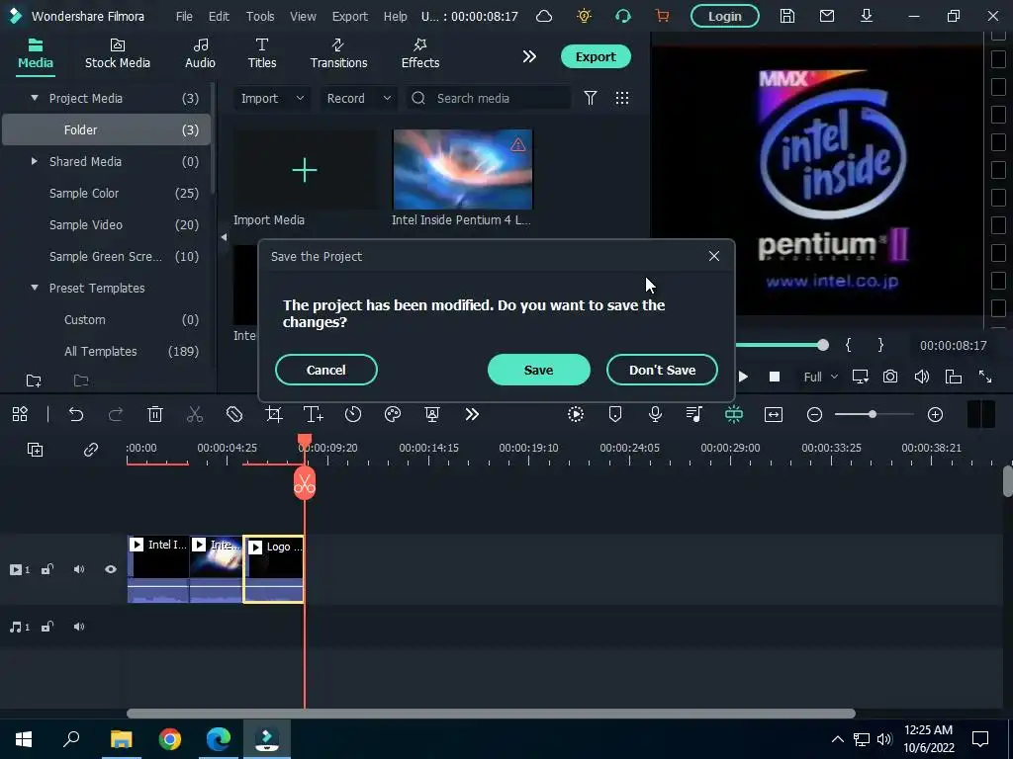
Task: Click the add new folder icon
Action: click(x=34, y=380)
